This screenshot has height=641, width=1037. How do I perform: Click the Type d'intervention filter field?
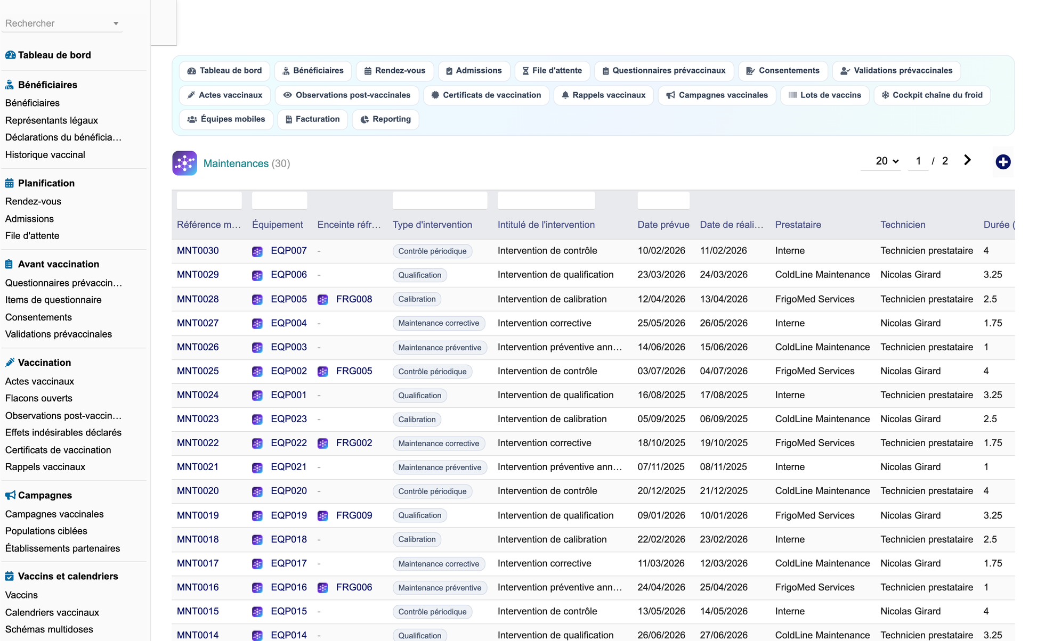440,200
